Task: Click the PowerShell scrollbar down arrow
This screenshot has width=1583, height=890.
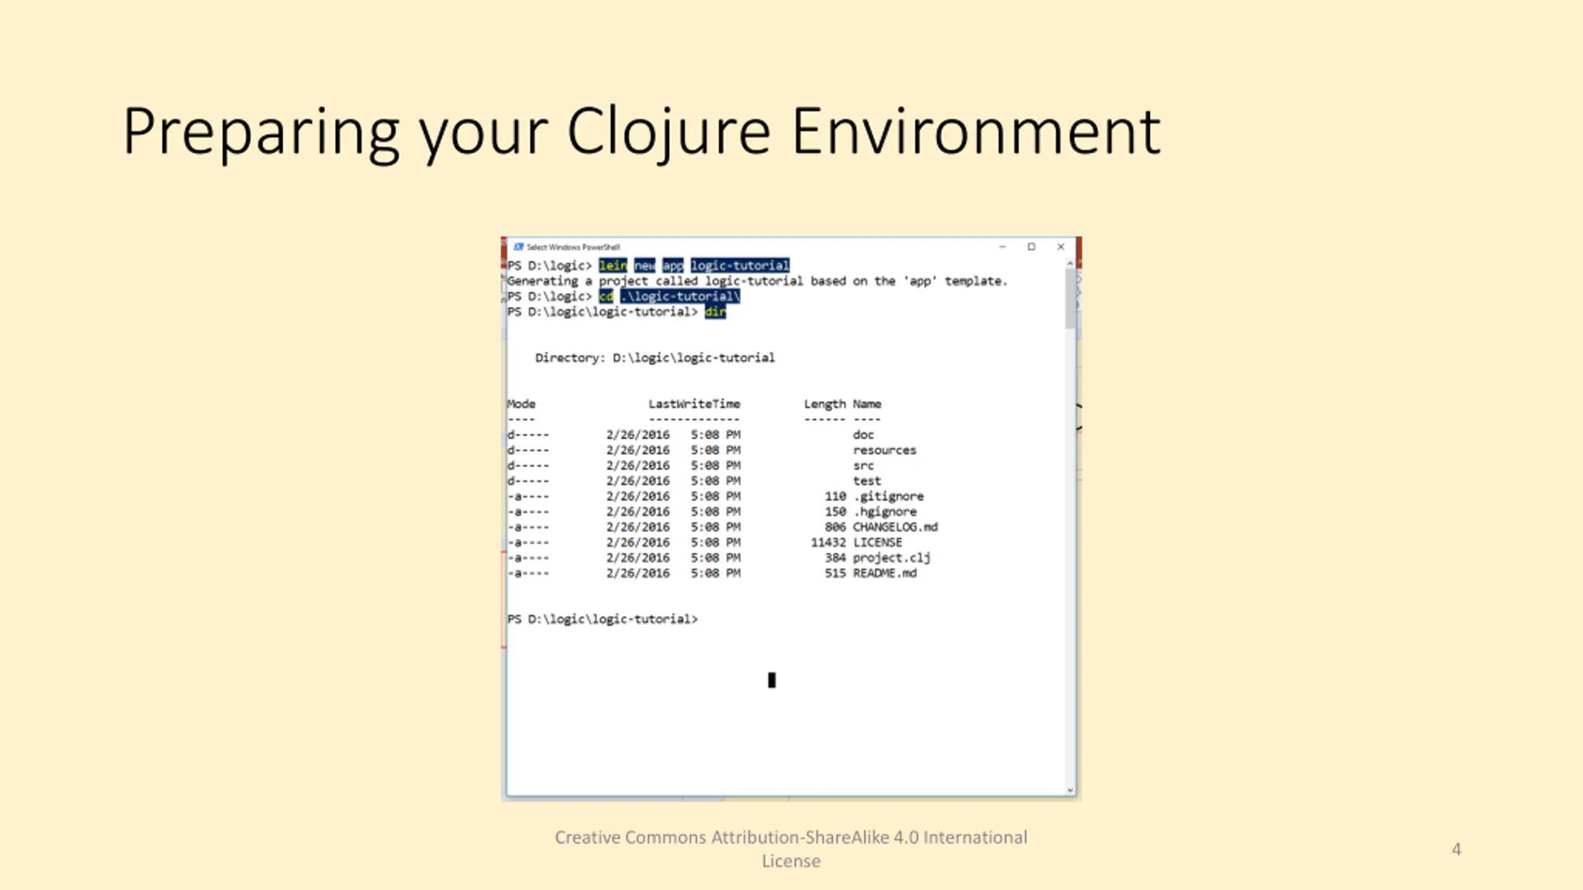Action: point(1070,790)
